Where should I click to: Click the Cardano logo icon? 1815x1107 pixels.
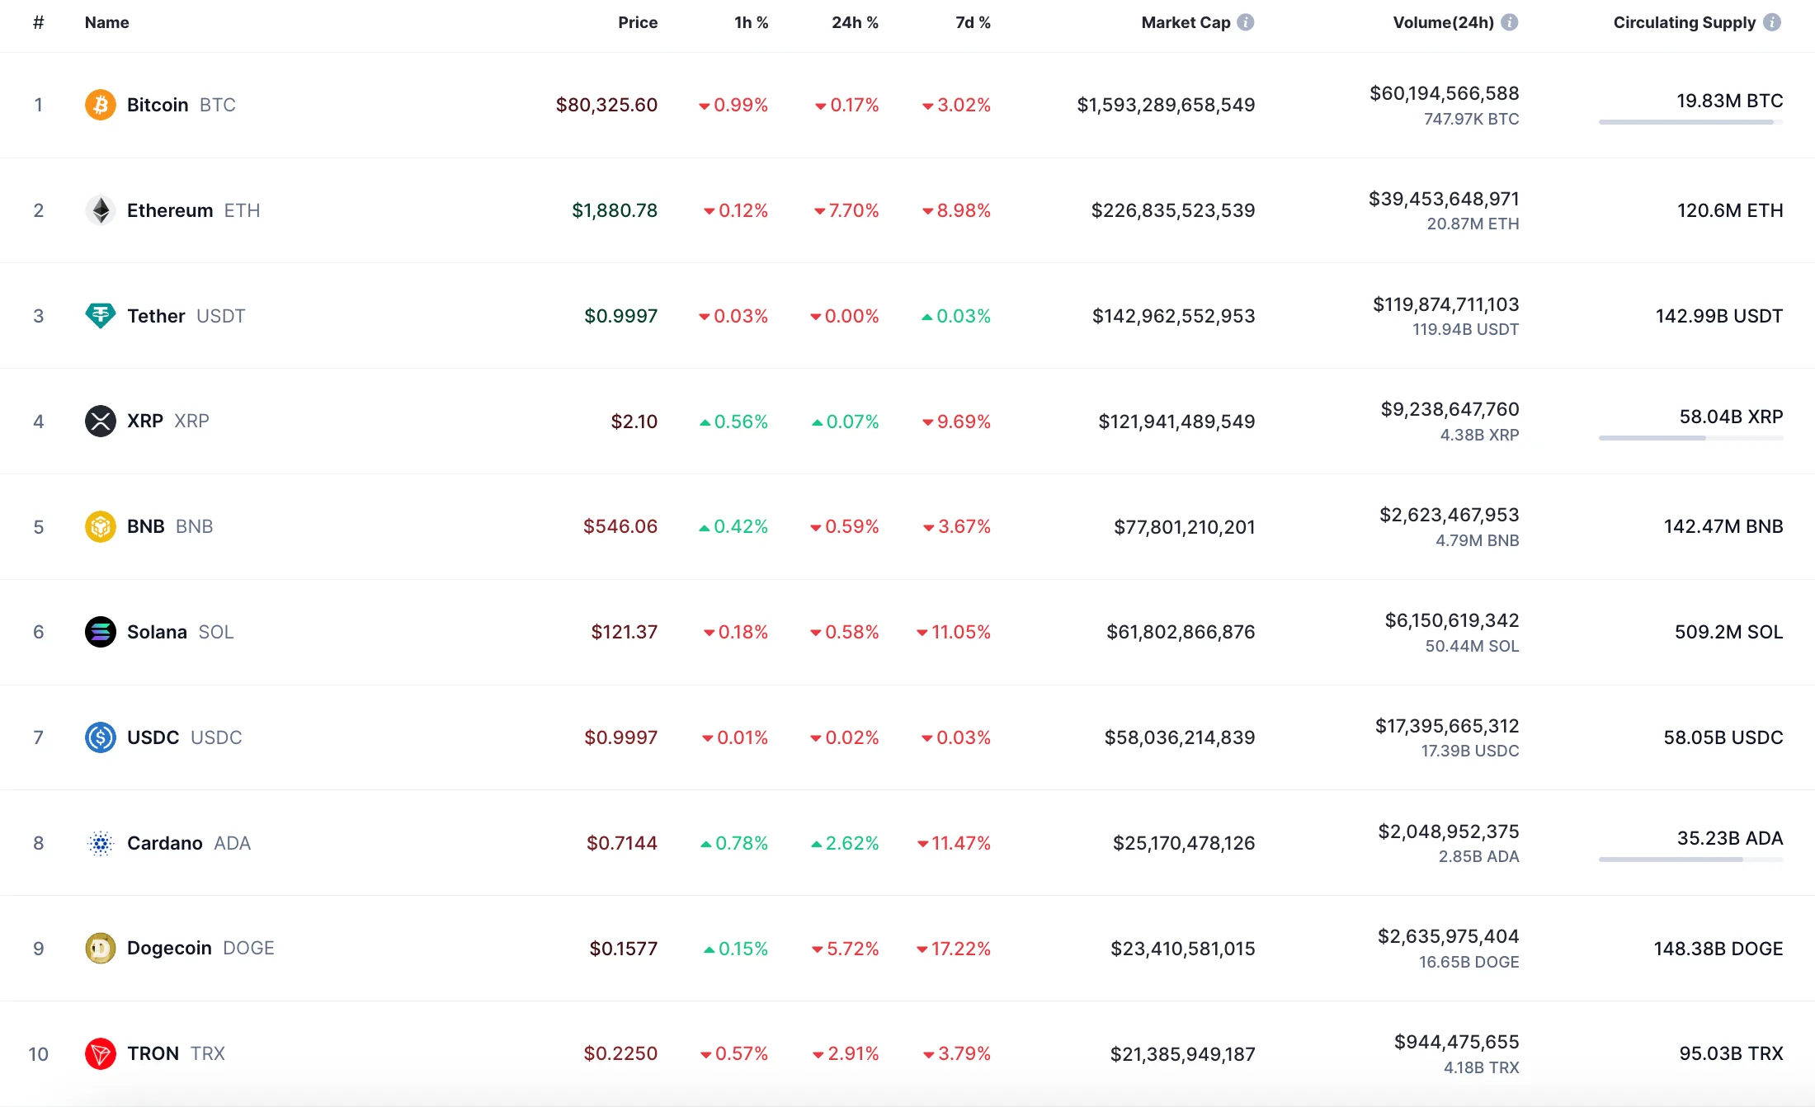pos(100,843)
